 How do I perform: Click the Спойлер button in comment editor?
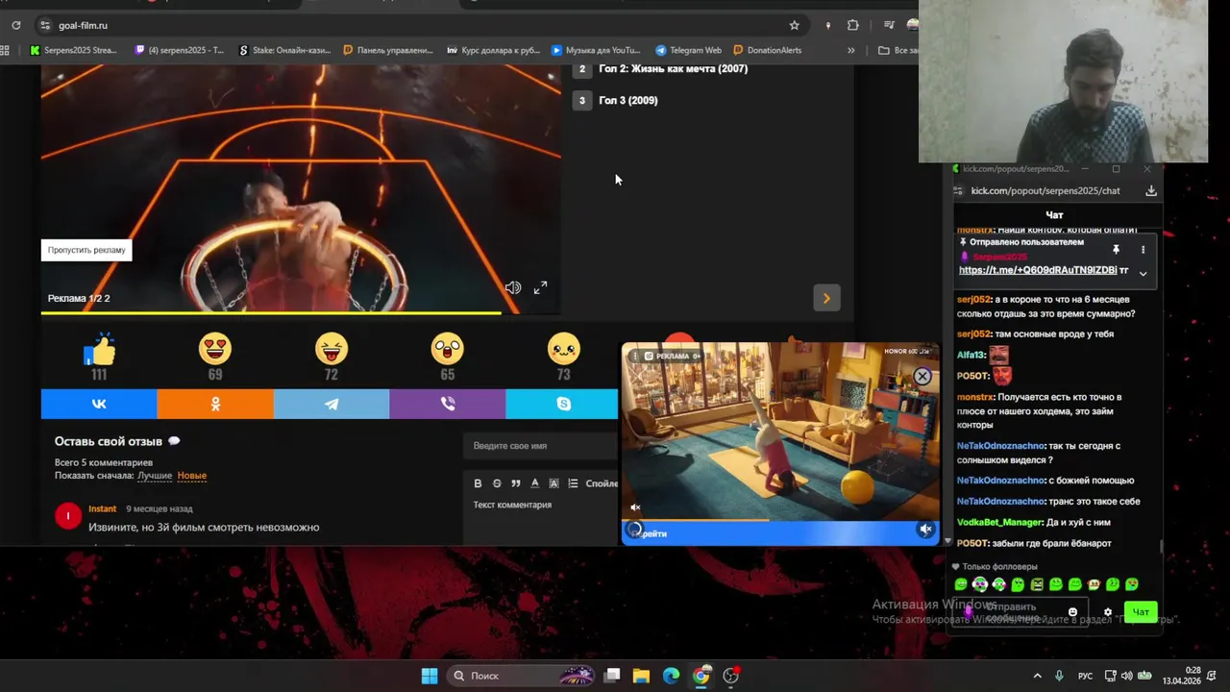pyautogui.click(x=602, y=483)
